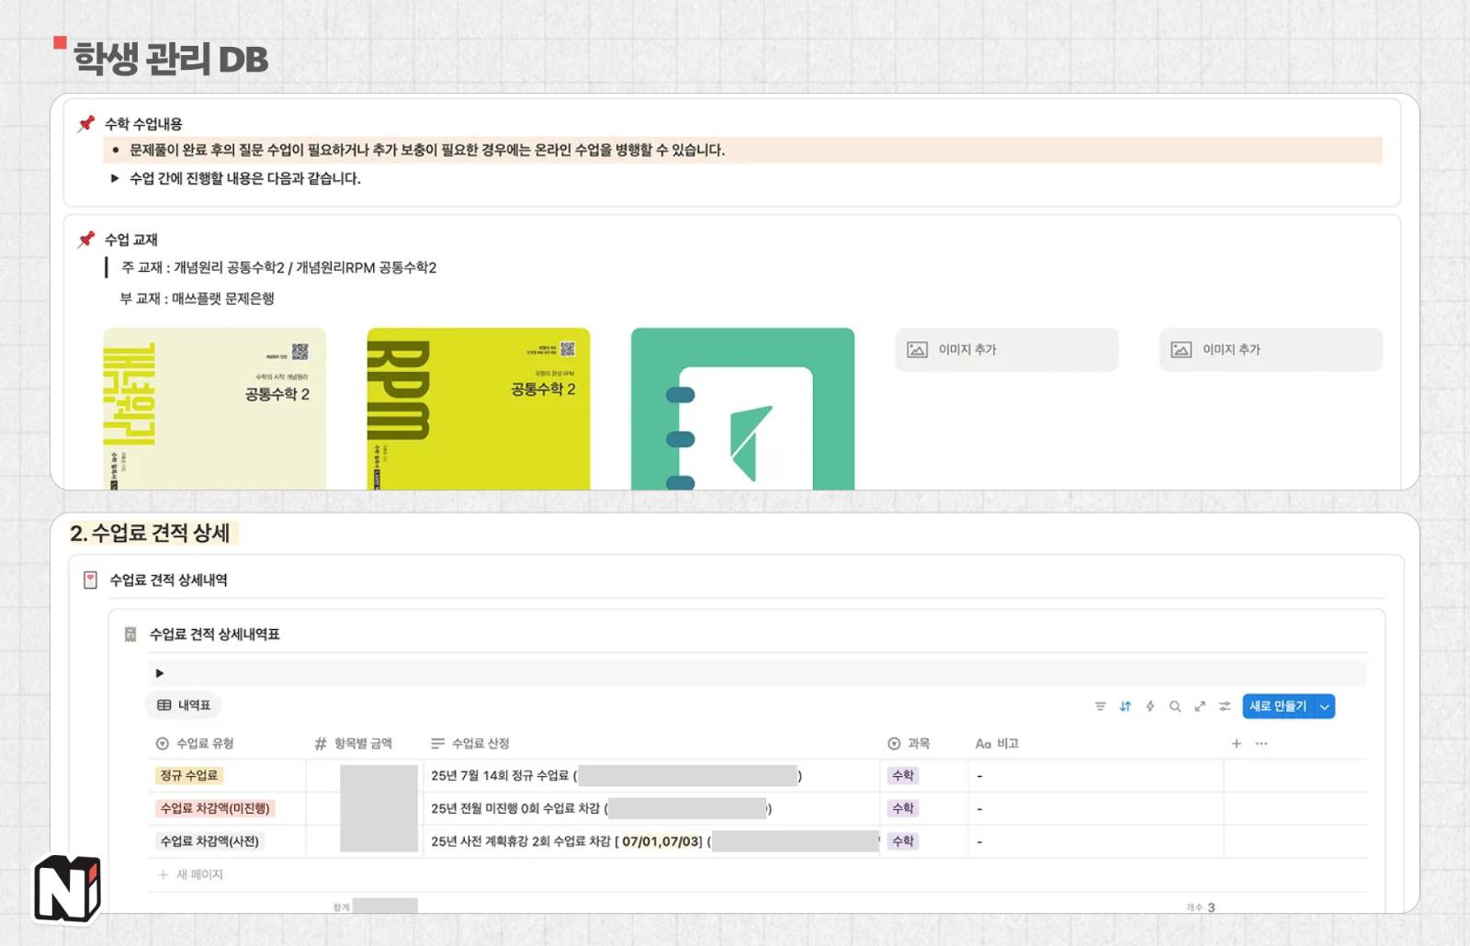Click the 2. 수업료 견적 상세 heading
The height and width of the screenshot is (946, 1470).
pyautogui.click(x=151, y=533)
